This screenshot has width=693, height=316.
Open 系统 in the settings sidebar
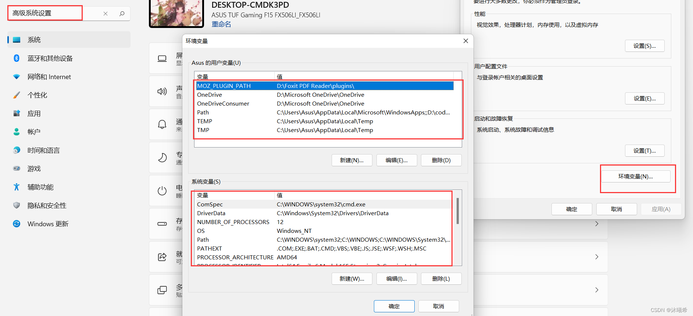coord(69,40)
